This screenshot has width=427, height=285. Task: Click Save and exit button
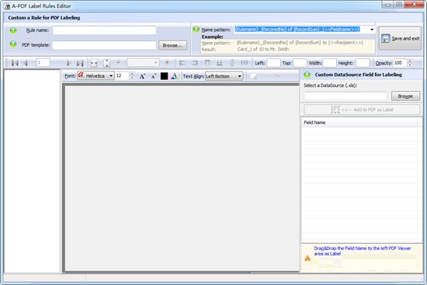pos(400,38)
